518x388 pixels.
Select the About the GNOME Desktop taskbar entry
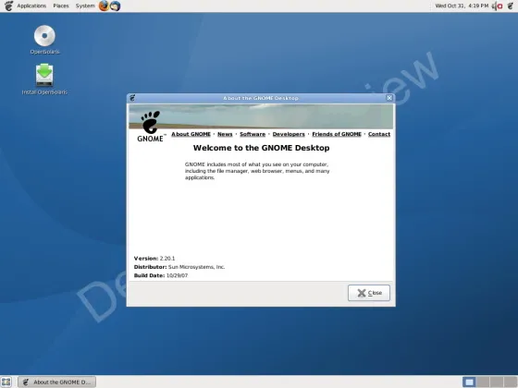tap(56, 382)
